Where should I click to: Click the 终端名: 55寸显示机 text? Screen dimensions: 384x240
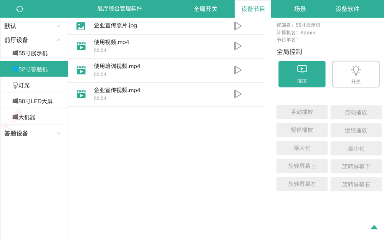pos(298,25)
